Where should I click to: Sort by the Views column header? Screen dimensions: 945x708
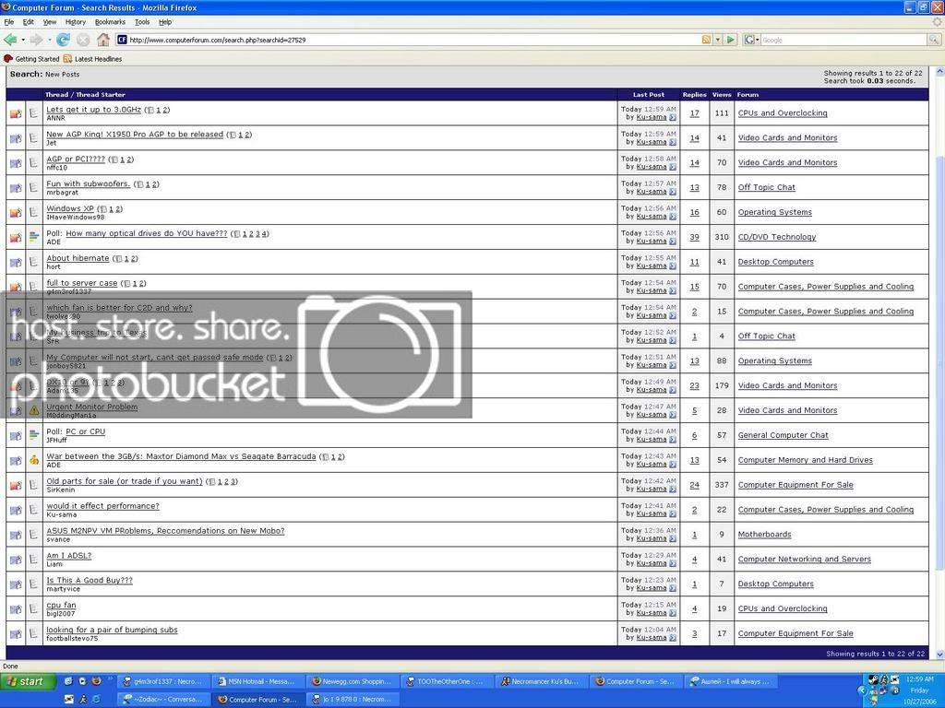[x=722, y=95]
